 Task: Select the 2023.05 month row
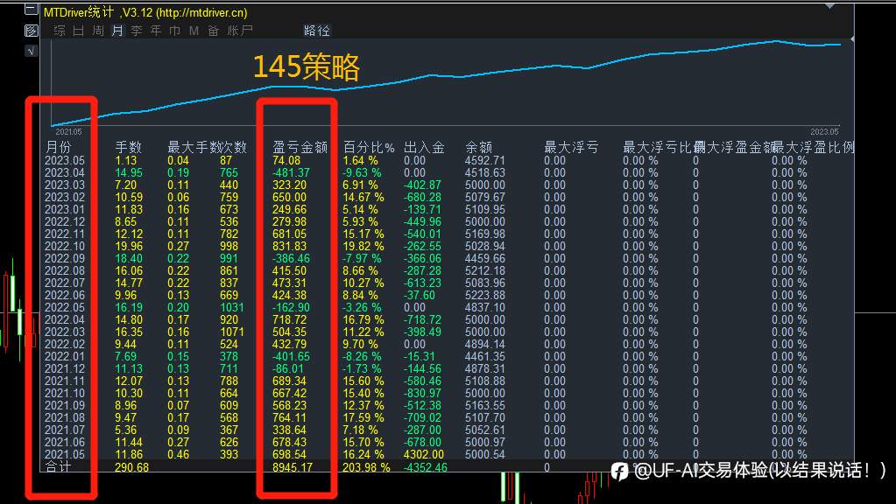pyautogui.click(x=65, y=160)
